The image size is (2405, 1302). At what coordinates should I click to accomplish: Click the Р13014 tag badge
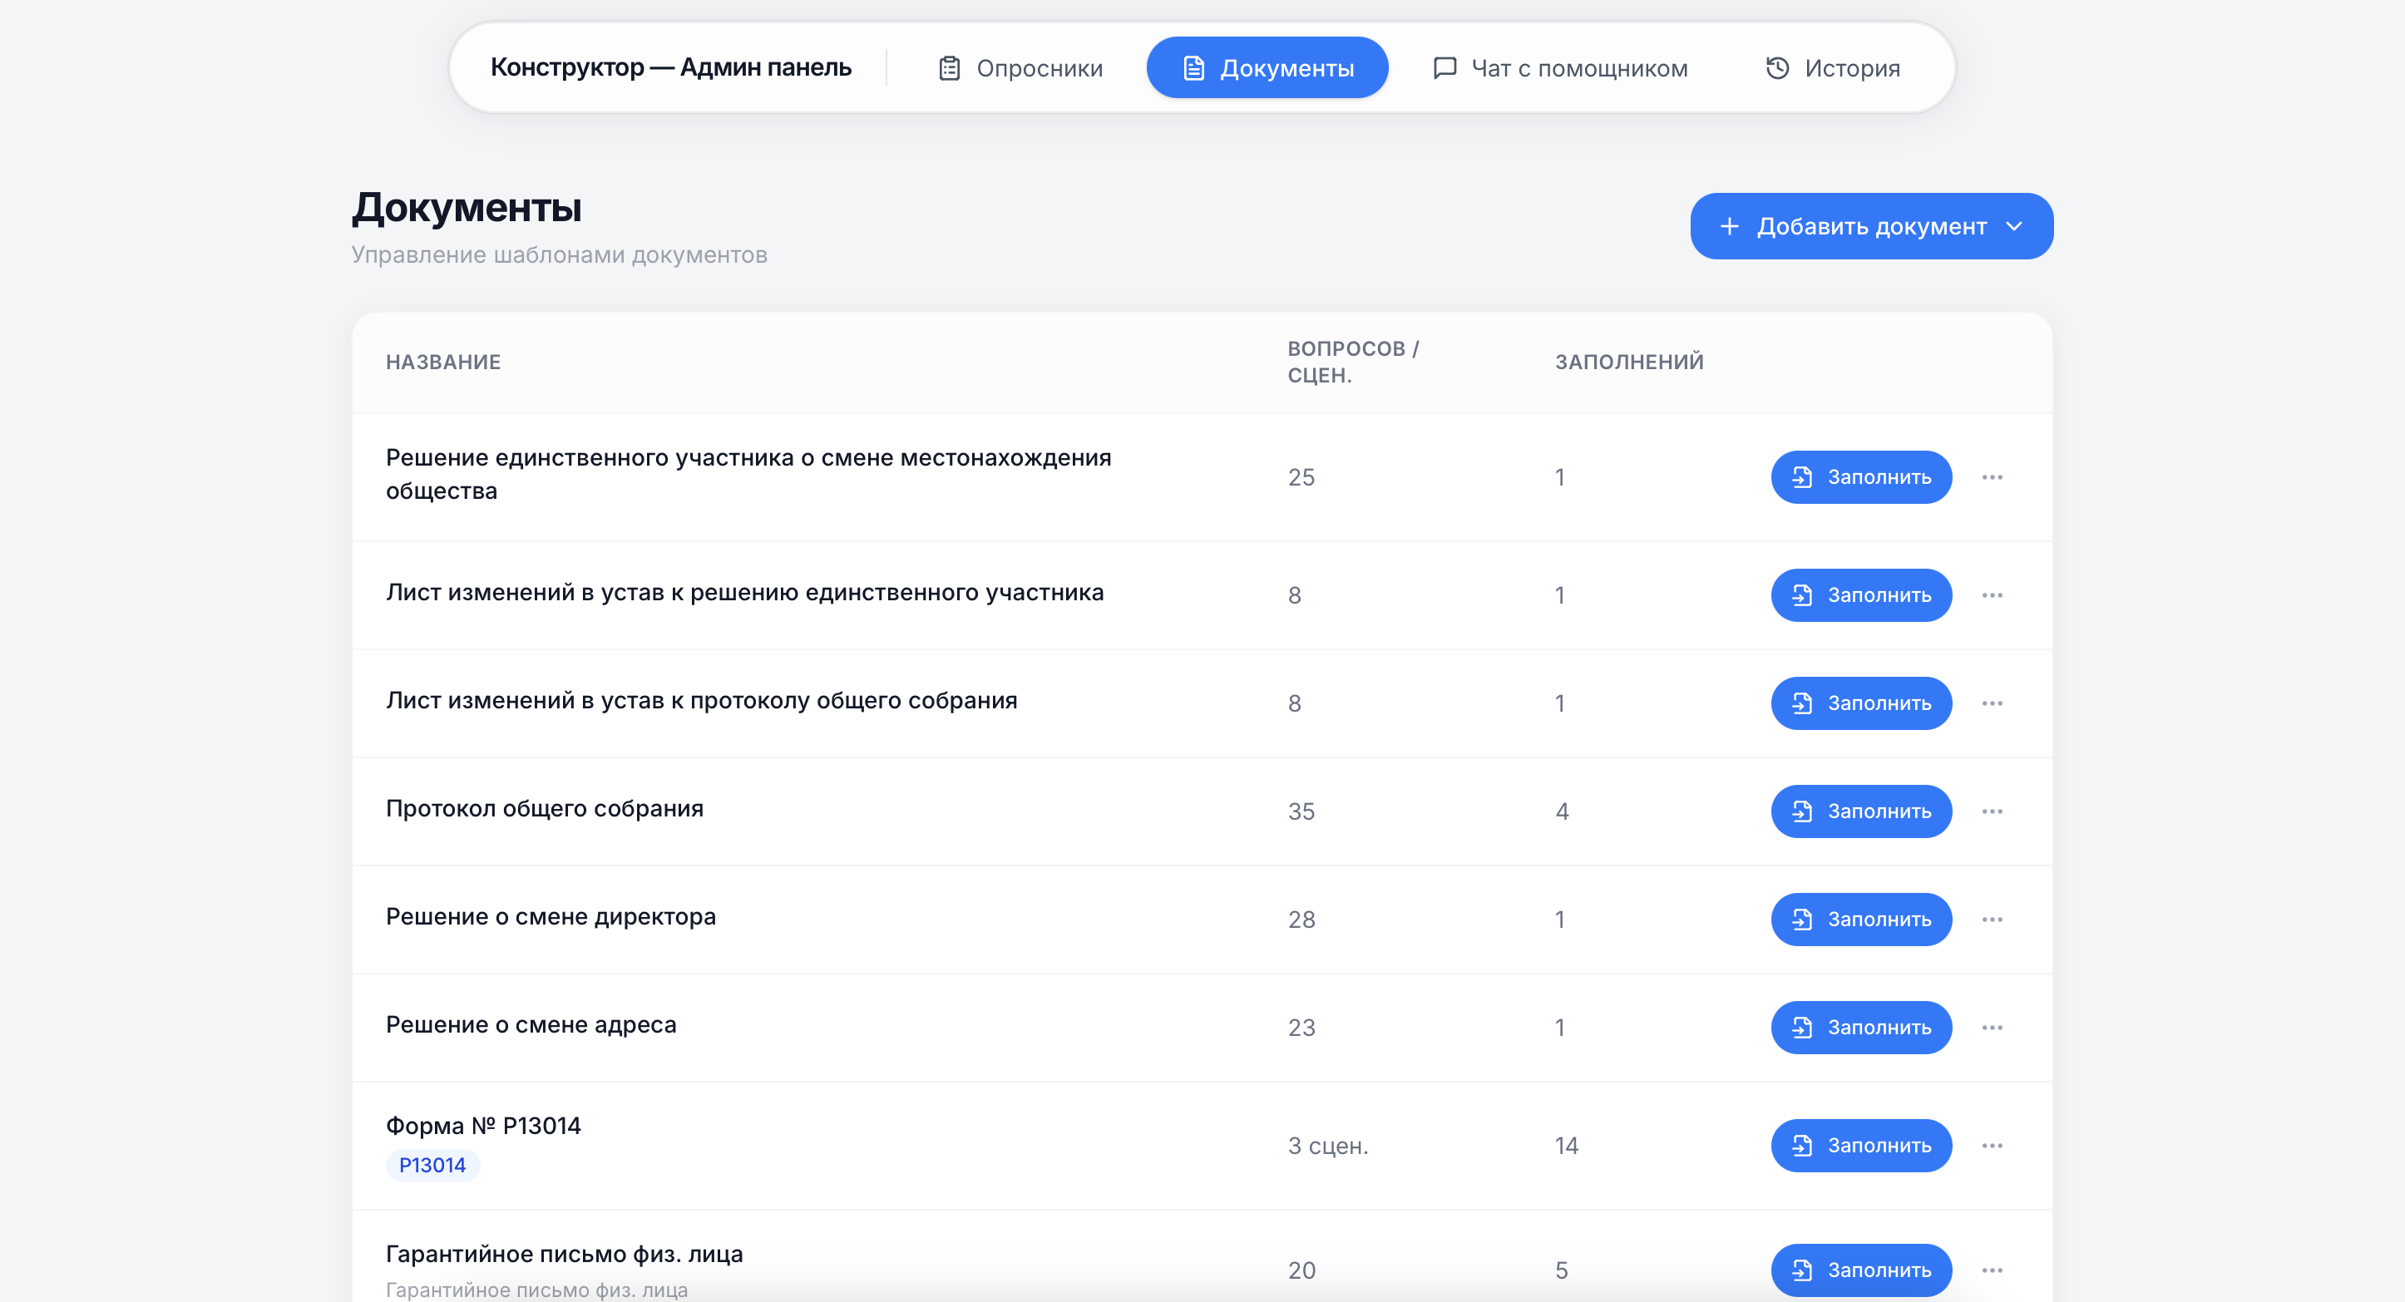(432, 1165)
